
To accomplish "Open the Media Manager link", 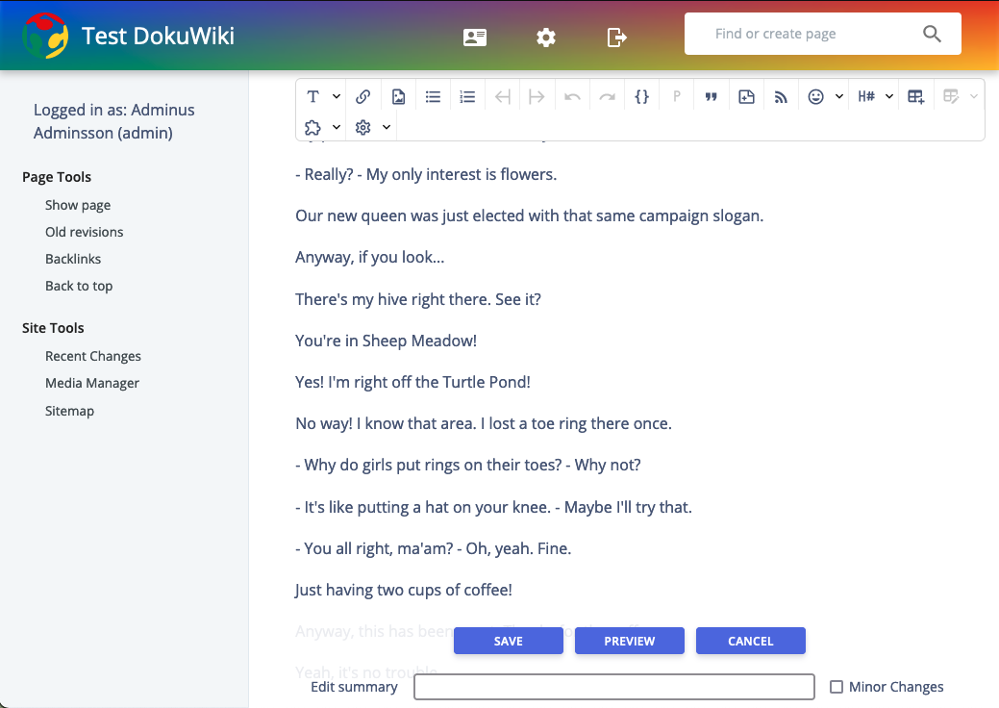I will point(91,383).
